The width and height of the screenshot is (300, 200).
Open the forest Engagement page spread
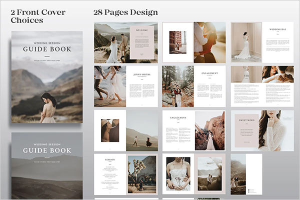194,86
